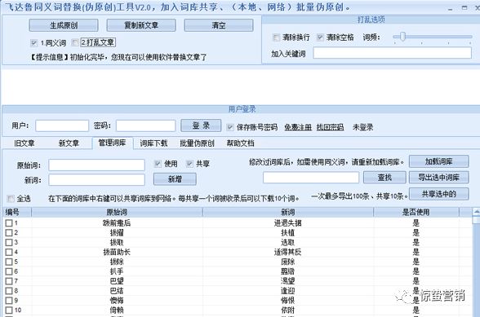The image size is (480, 317).
Task: Click the 是否使用 column header
Action: tap(416, 212)
